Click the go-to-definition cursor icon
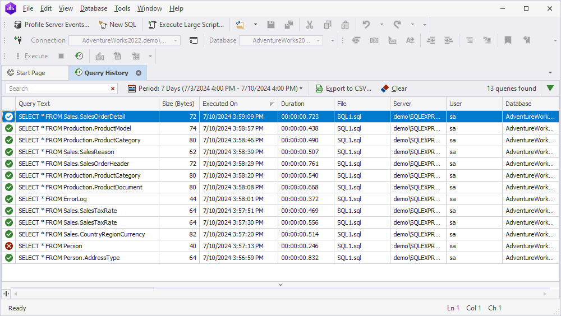The height and width of the screenshot is (316, 561). (x=392, y=40)
